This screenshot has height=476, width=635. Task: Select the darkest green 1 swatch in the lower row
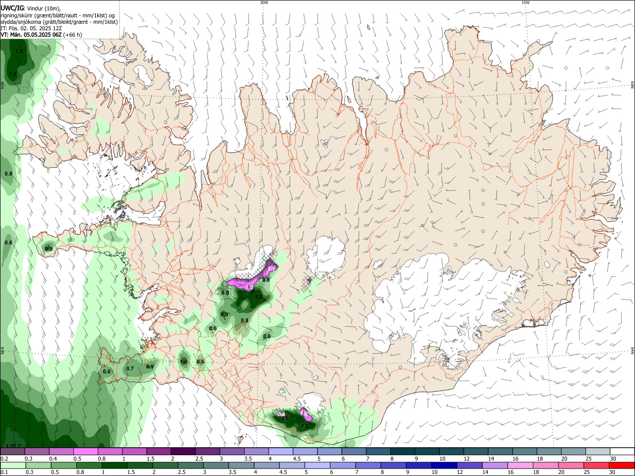tap(115, 465)
